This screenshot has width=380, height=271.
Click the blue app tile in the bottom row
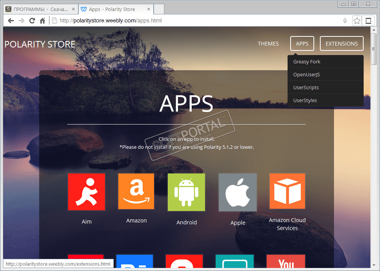coord(135,261)
